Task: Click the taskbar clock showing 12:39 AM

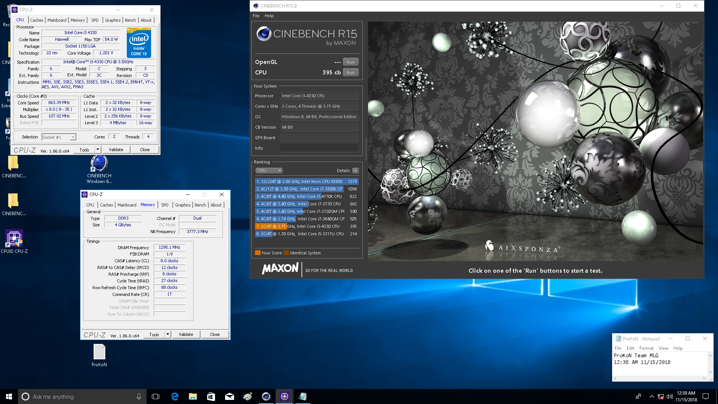Action: [686, 397]
